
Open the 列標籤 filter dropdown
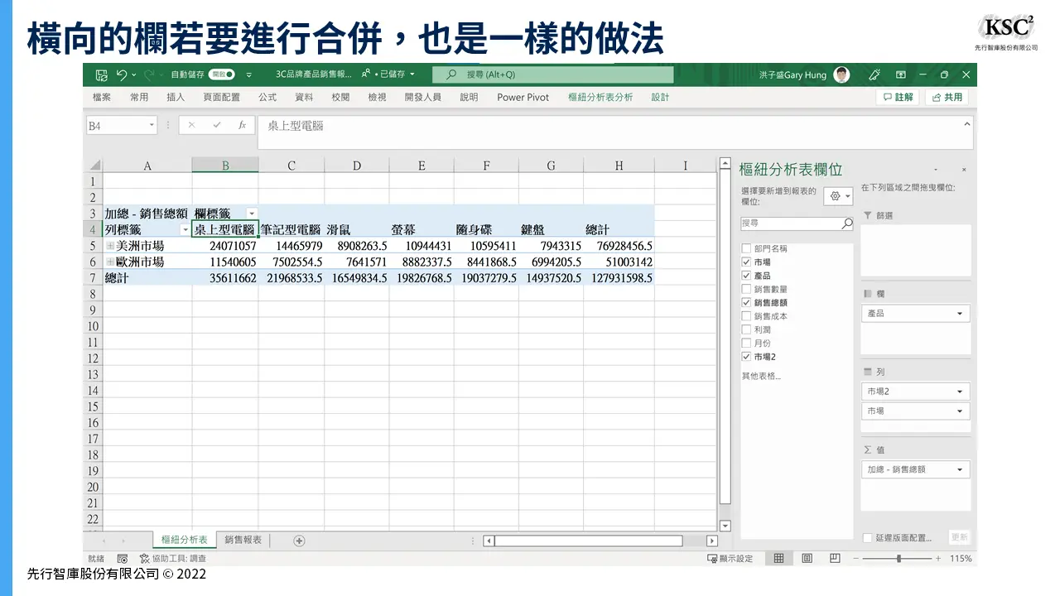[185, 229]
